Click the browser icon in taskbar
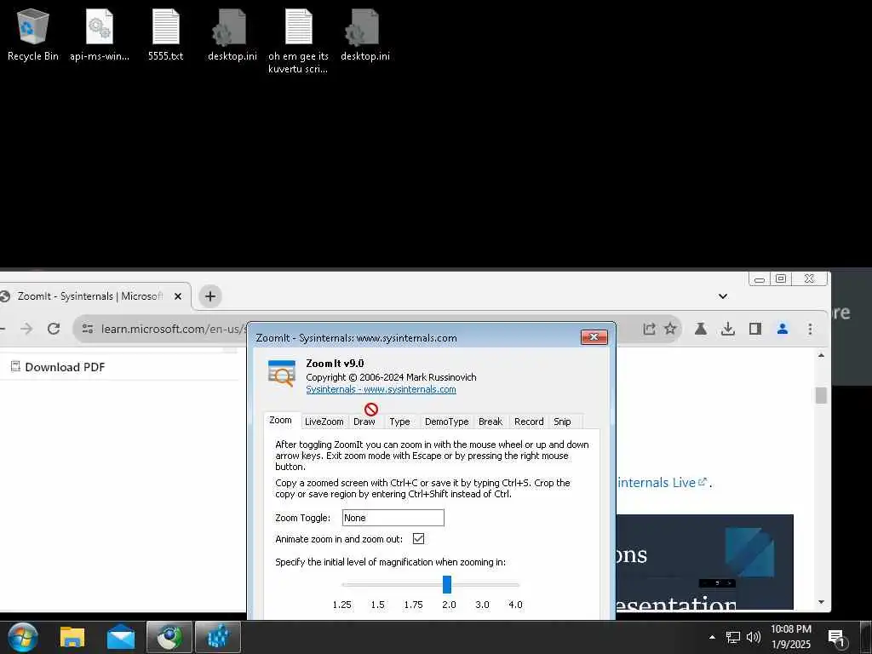 click(x=169, y=637)
